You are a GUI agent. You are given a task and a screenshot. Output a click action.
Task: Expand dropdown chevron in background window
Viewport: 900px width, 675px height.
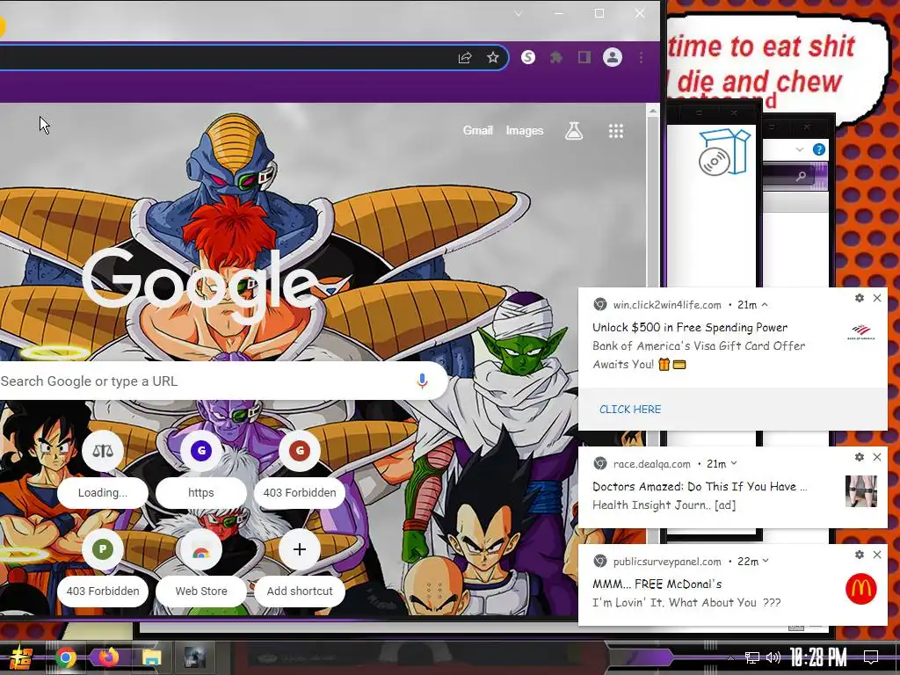[800, 149]
